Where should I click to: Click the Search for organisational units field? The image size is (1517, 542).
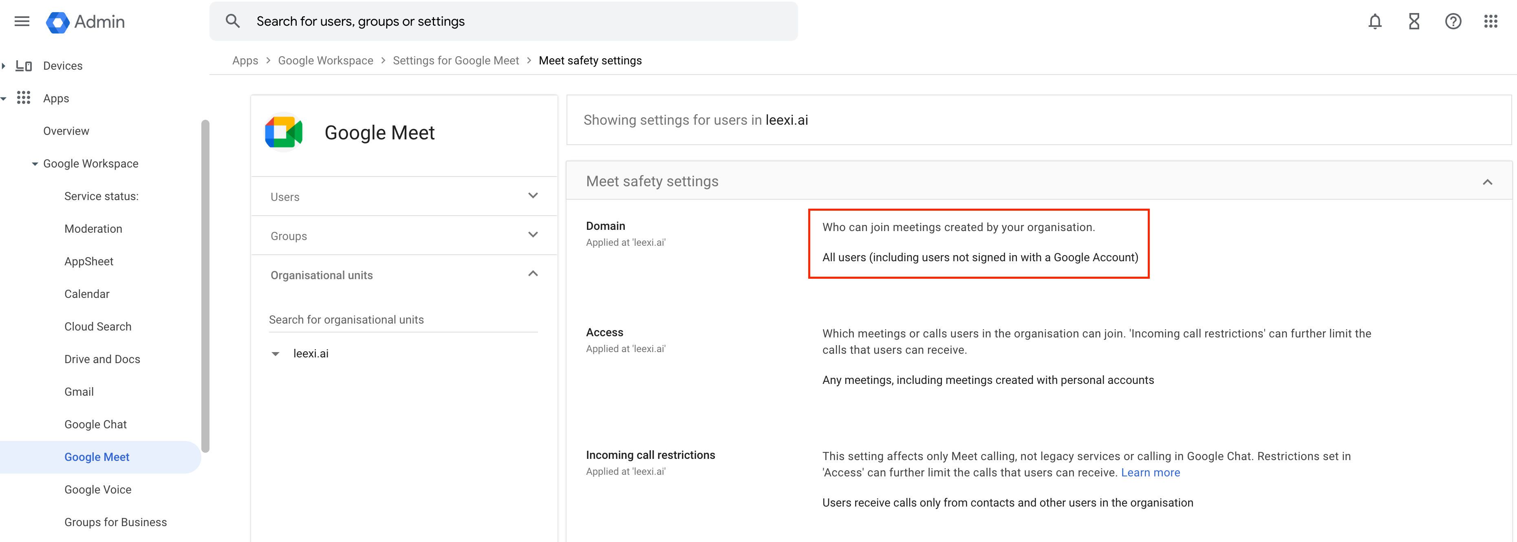coord(403,320)
